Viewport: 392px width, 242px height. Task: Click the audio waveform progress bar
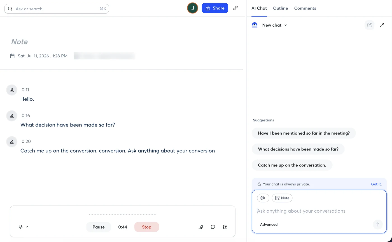[x=123, y=215]
